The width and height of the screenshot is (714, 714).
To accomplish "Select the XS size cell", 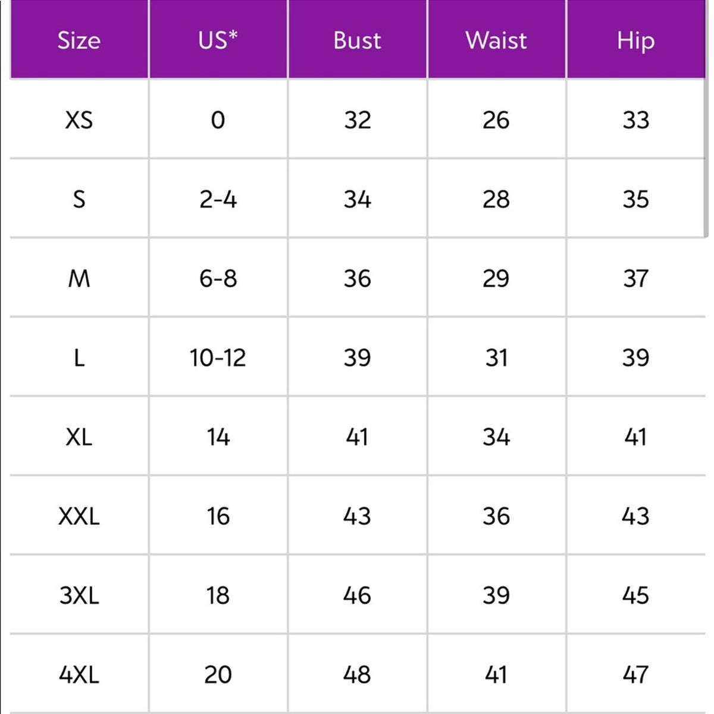I will pos(79,120).
